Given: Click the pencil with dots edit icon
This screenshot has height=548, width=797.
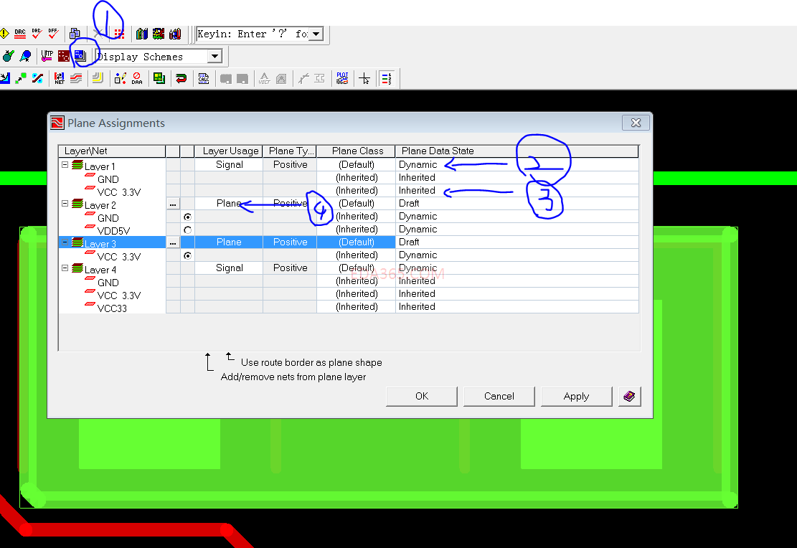Looking at the screenshot, I should (x=120, y=78).
